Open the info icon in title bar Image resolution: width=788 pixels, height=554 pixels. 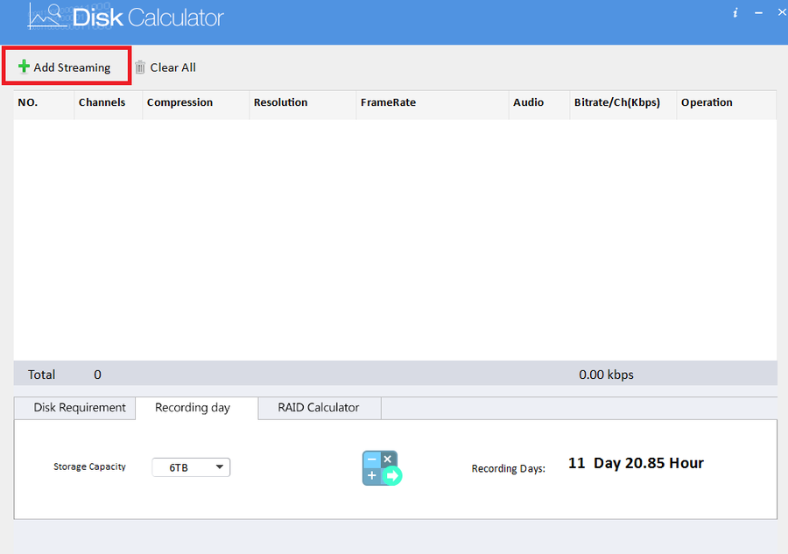click(735, 13)
